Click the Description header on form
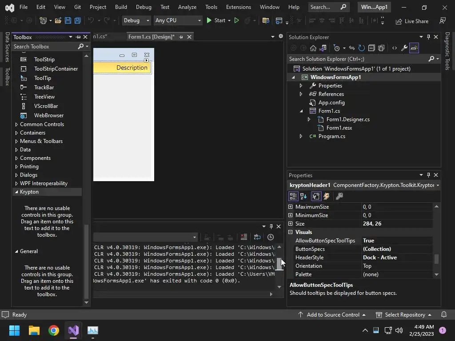Image resolution: width=455 pixels, height=341 pixels. [x=132, y=67]
